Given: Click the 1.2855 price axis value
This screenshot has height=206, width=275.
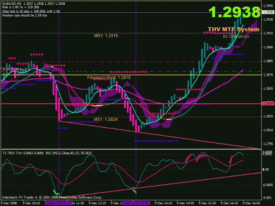Looking at the screenshot, I should click(x=268, y=89).
